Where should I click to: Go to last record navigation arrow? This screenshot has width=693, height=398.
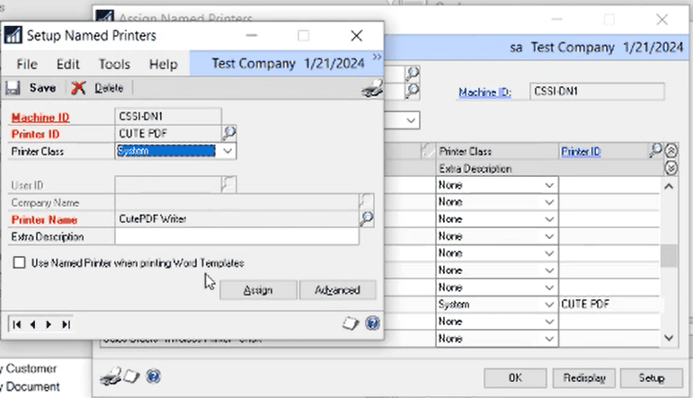tap(66, 324)
